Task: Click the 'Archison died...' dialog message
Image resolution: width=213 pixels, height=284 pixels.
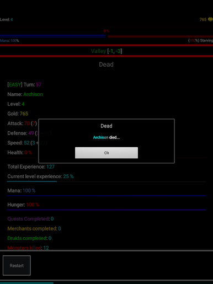Action: coord(106,137)
